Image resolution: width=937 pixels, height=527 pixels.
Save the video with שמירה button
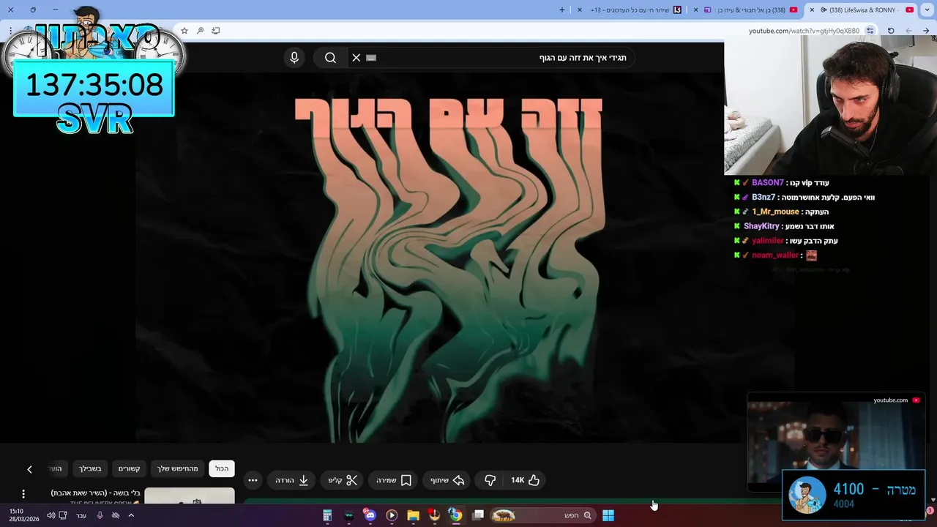point(394,480)
